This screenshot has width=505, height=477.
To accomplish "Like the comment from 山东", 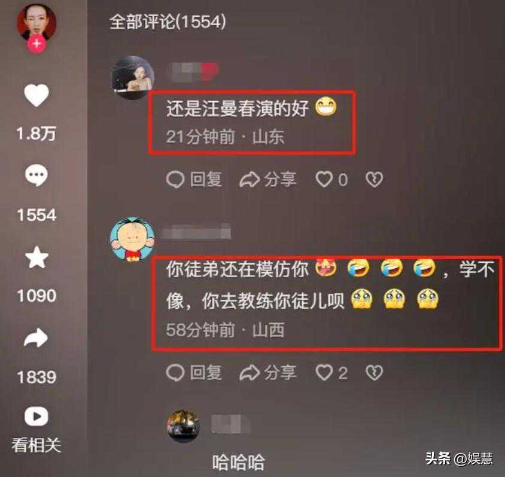I will pyautogui.click(x=331, y=180).
